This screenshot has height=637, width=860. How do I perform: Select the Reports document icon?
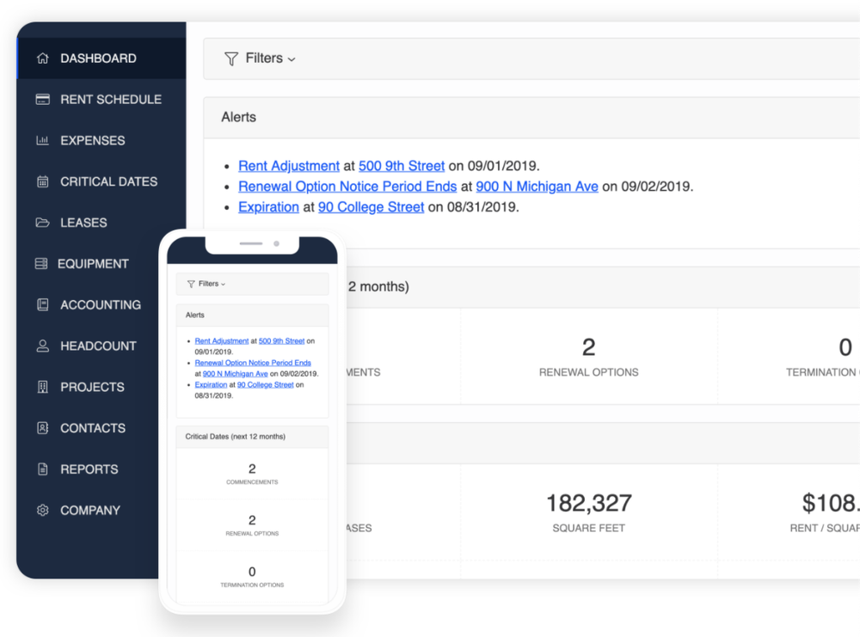pos(42,469)
